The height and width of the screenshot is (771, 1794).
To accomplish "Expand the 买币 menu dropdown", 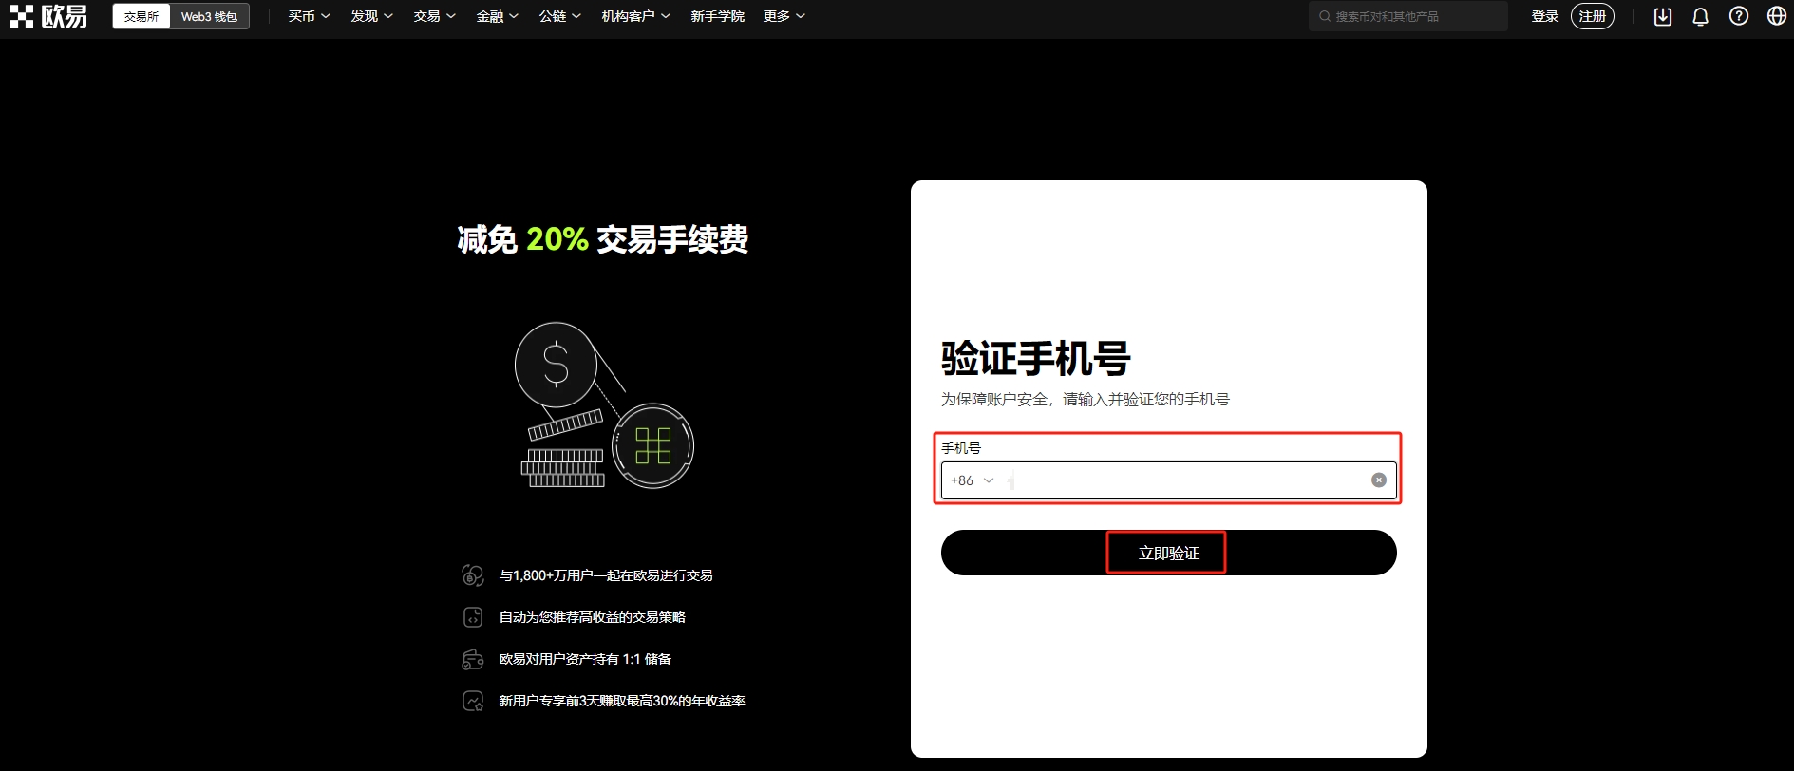I will point(309,16).
